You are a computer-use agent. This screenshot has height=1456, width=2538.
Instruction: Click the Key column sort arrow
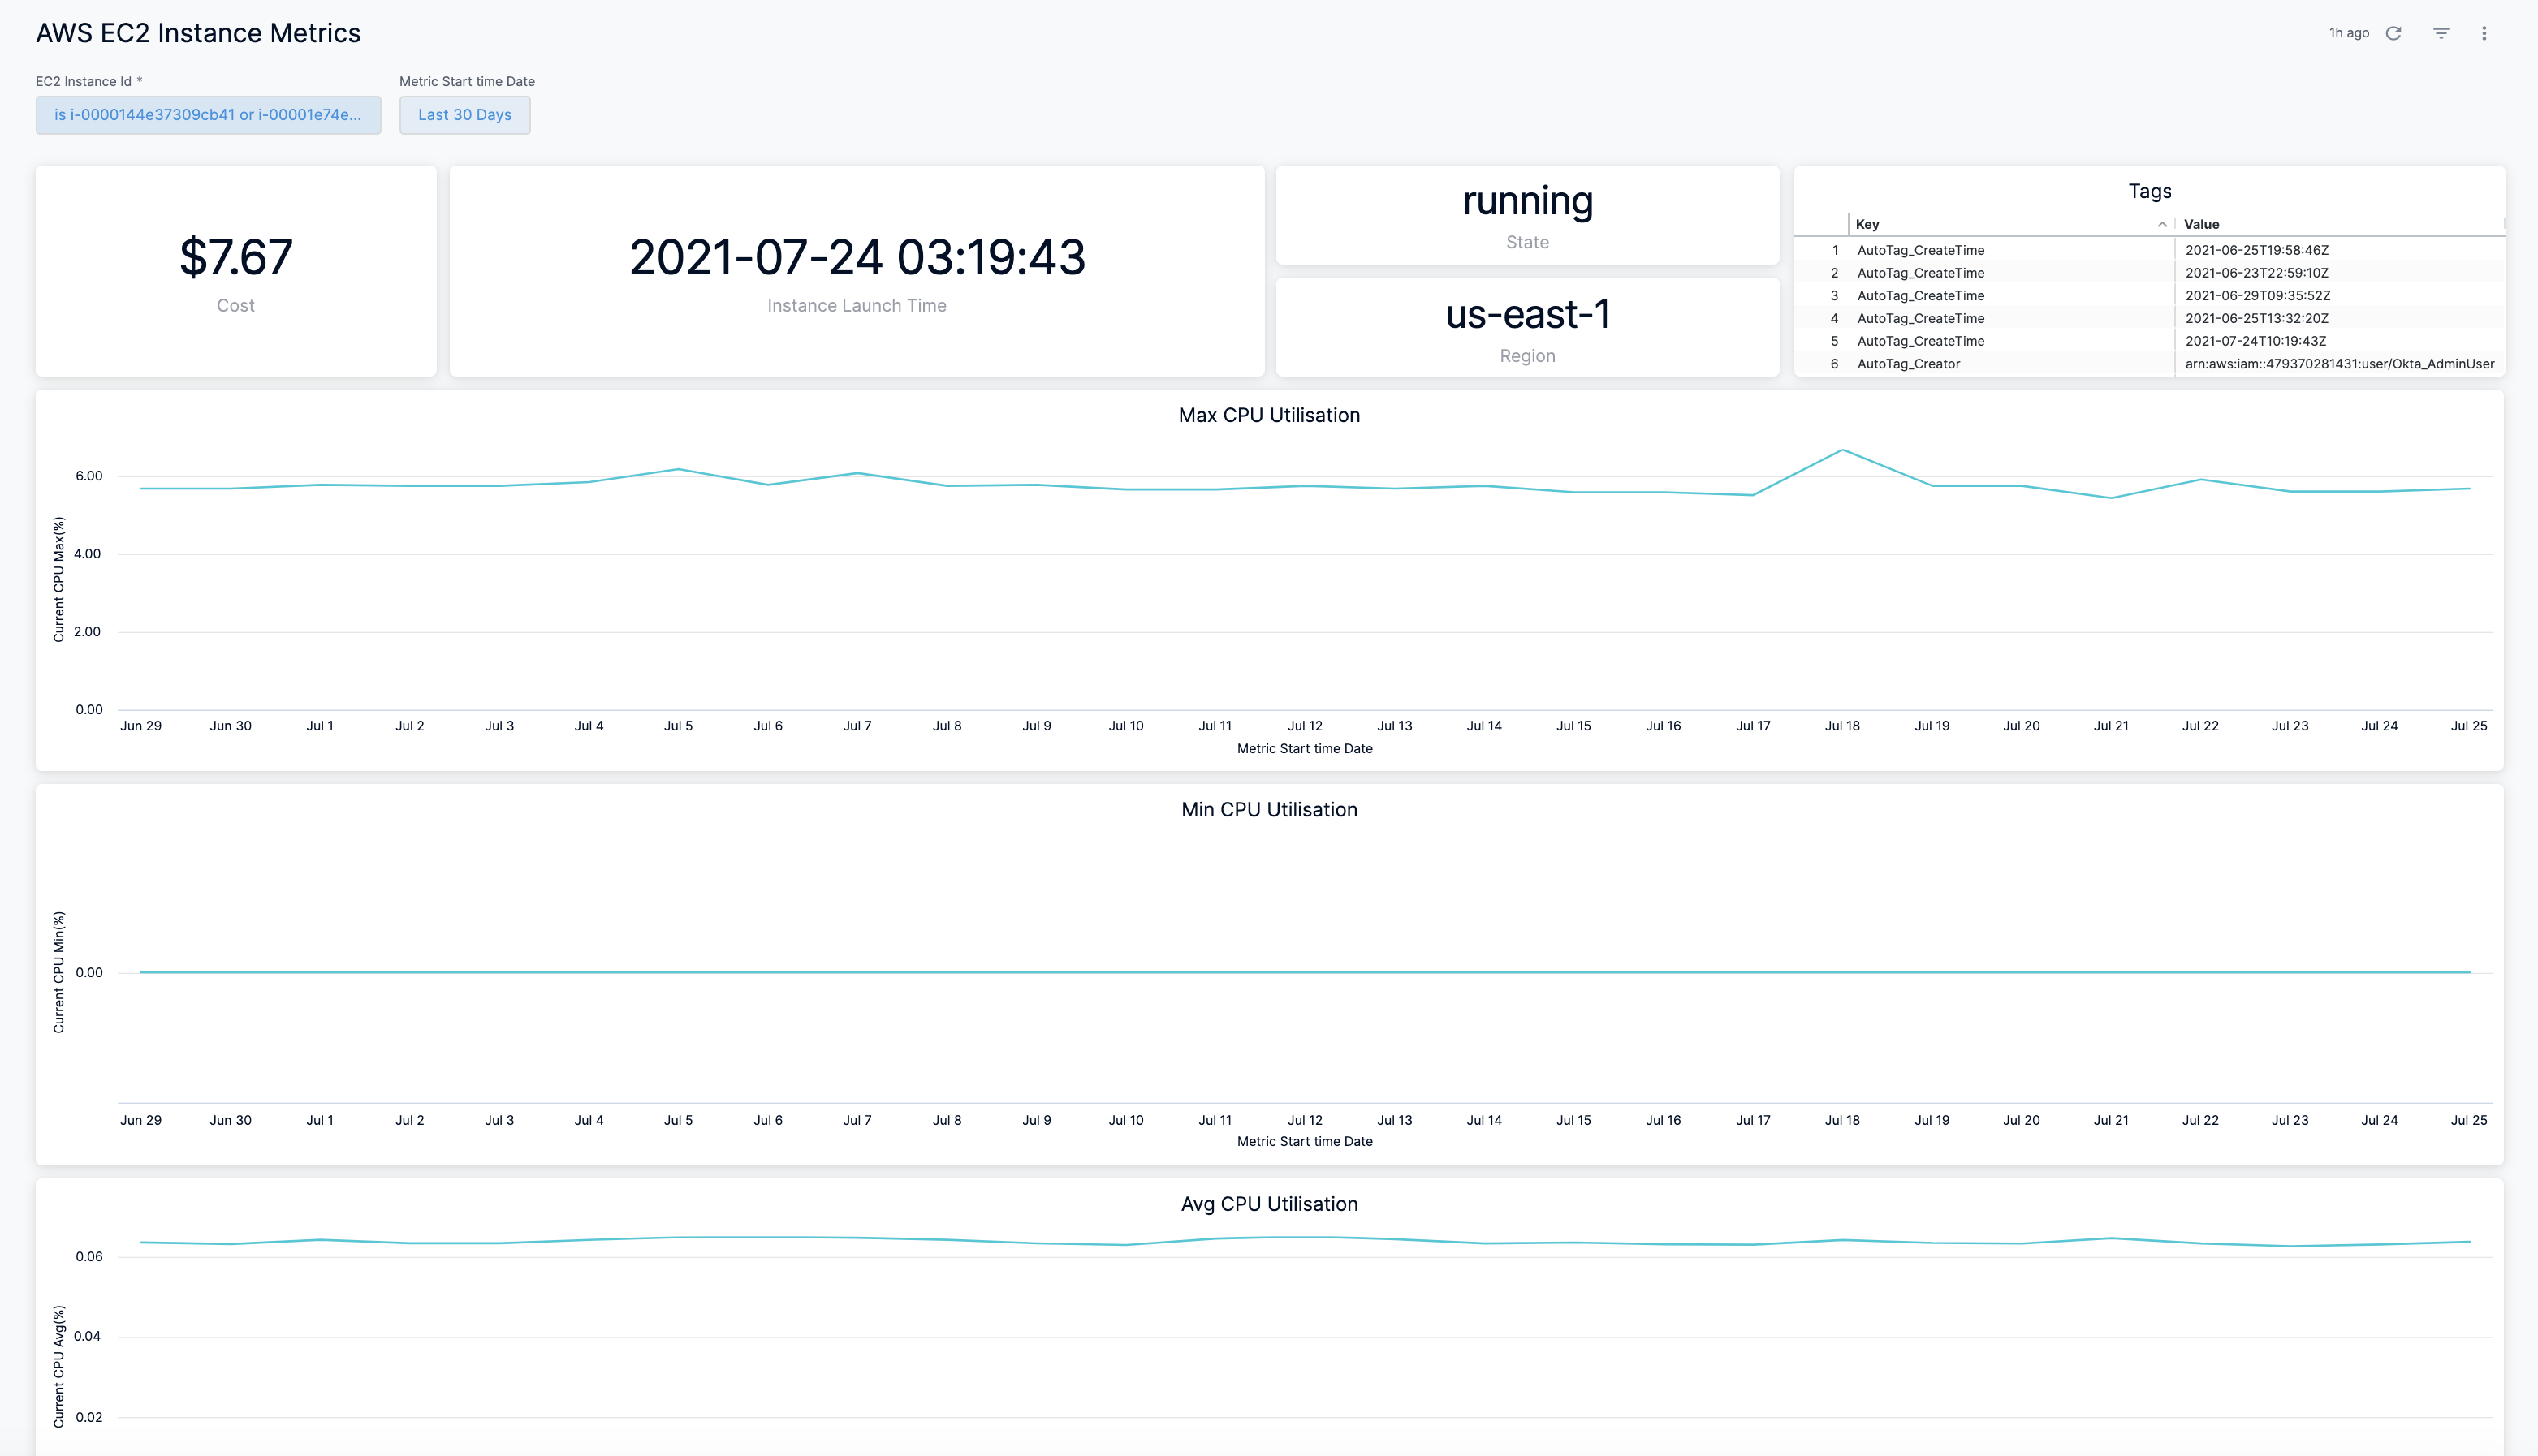2162,224
